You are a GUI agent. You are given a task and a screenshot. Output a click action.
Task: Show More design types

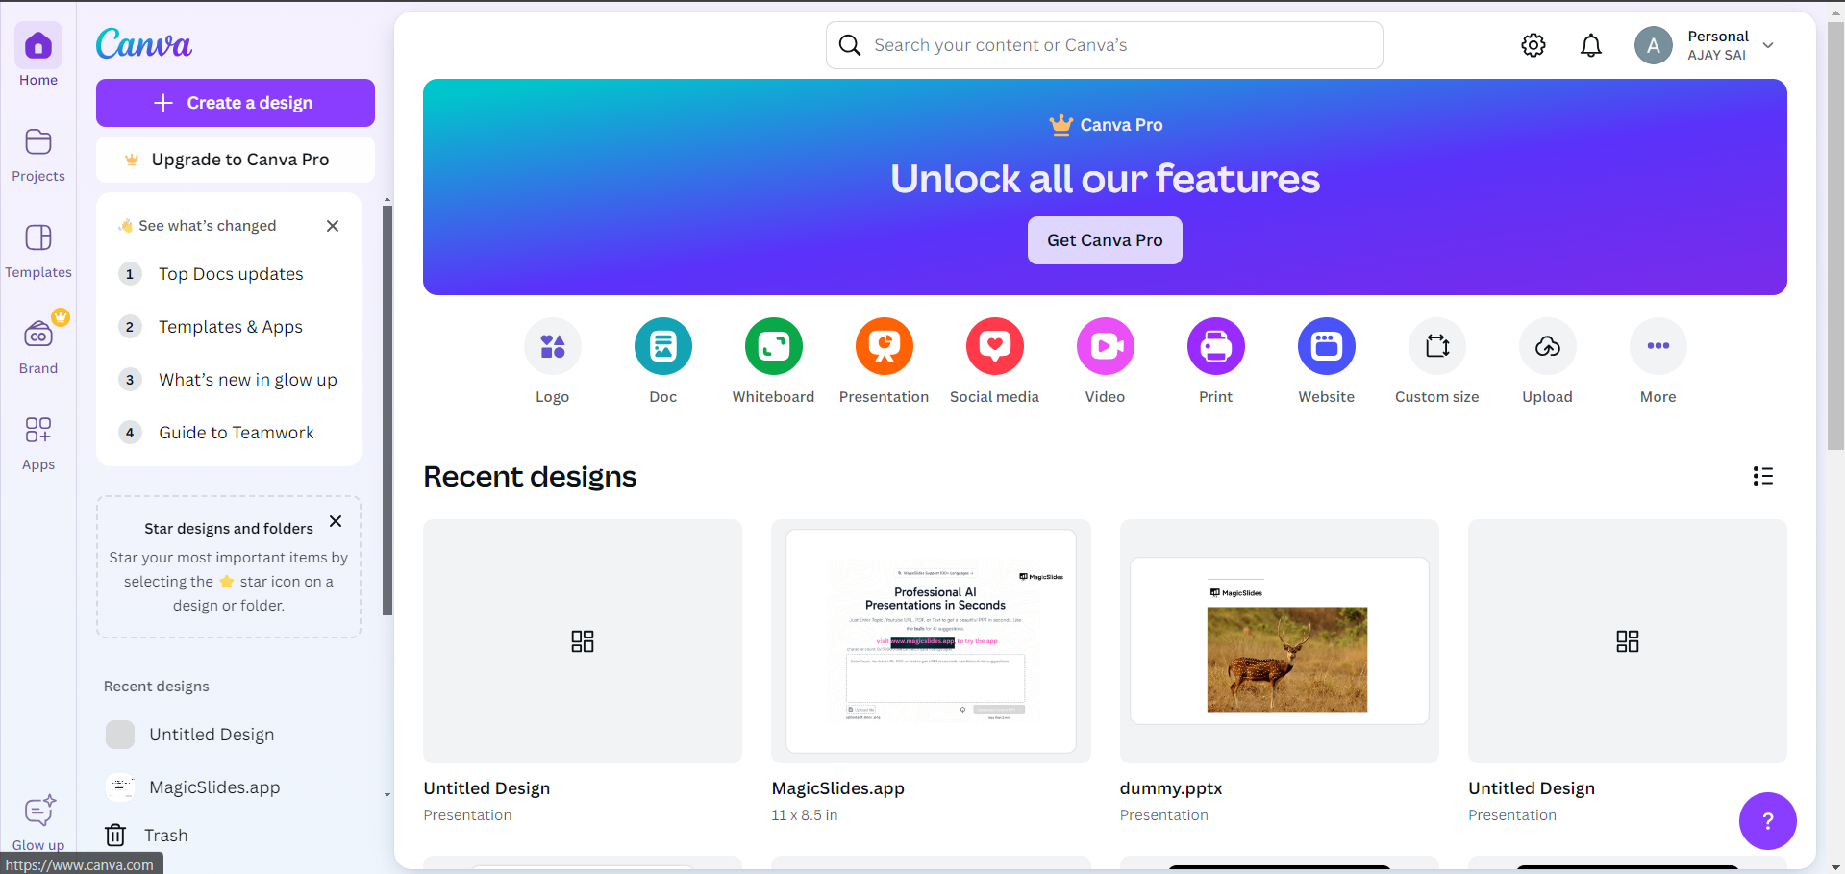(1658, 346)
